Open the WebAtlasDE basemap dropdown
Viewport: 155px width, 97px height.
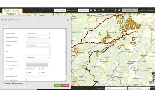tap(130, 10)
